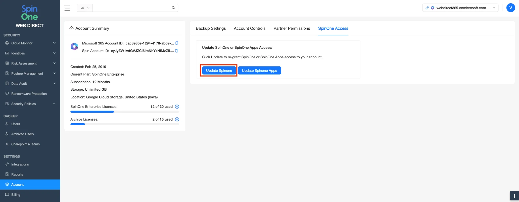
Task: Click the Update Spinone button
Action: point(219,70)
